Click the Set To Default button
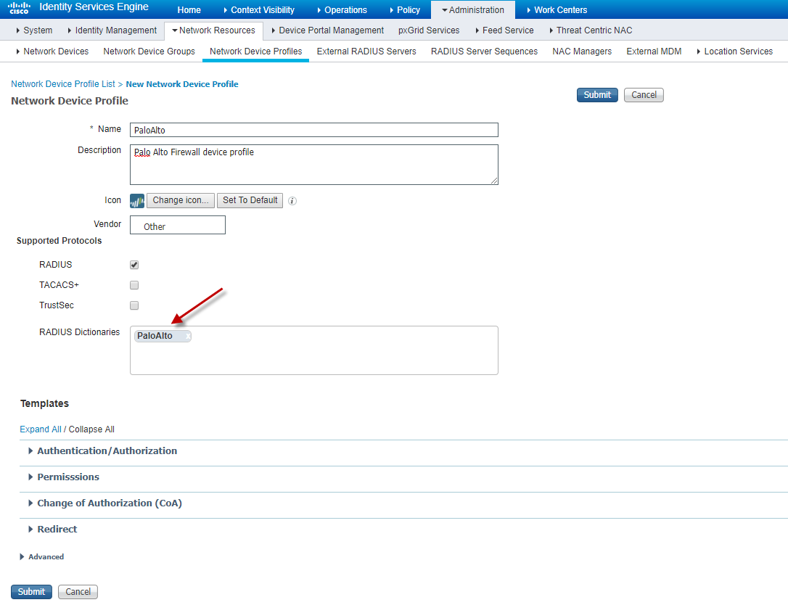The width and height of the screenshot is (788, 605). pos(250,200)
